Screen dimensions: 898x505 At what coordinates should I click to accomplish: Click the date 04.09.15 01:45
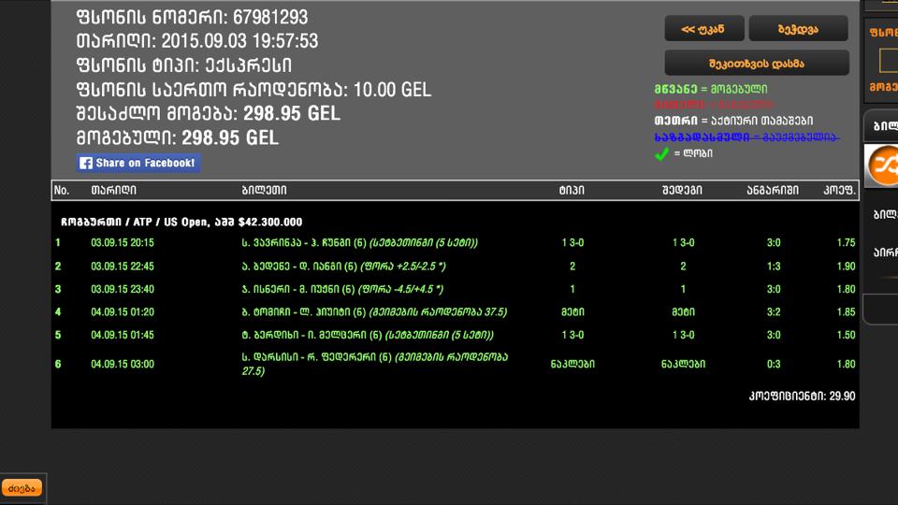123,335
